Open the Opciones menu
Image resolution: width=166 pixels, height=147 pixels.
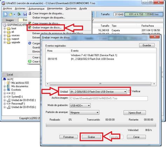71,8
